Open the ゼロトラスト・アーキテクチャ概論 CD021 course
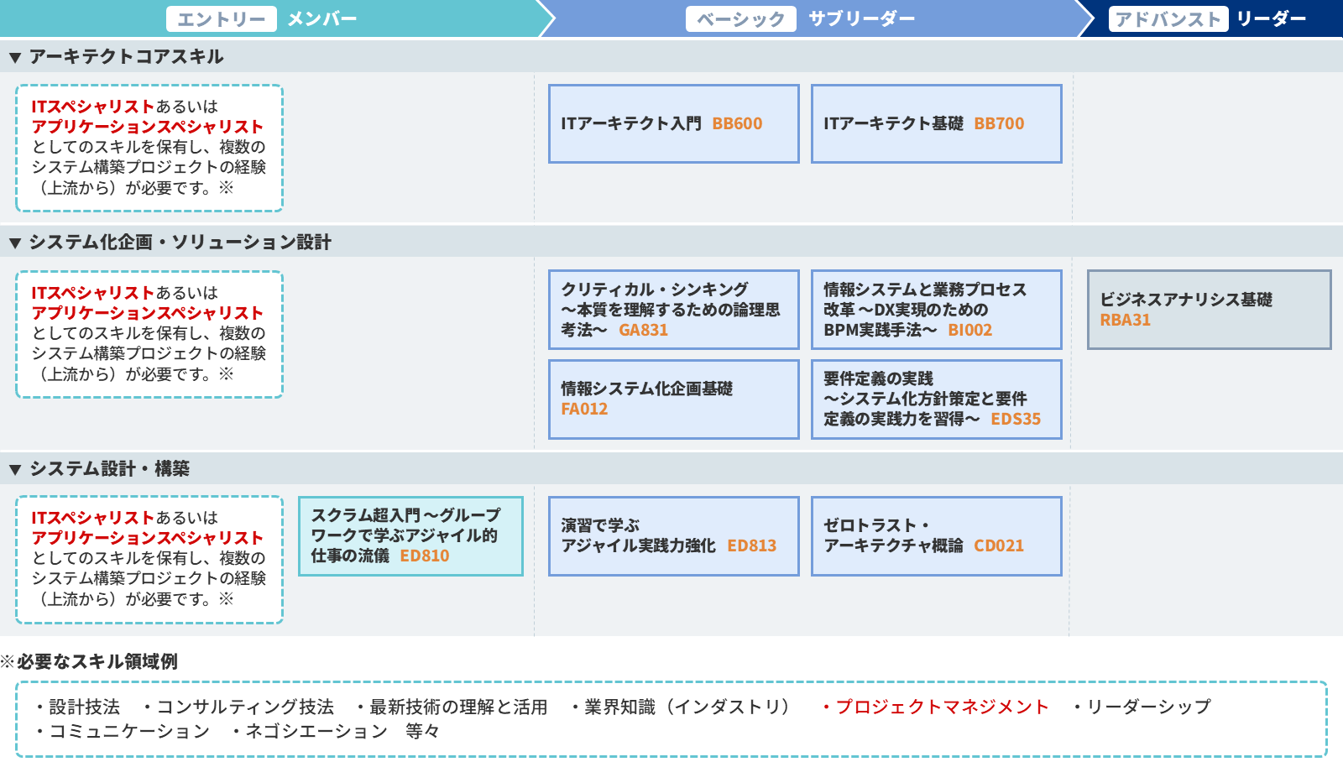This screenshot has height=762, width=1343. point(936,536)
